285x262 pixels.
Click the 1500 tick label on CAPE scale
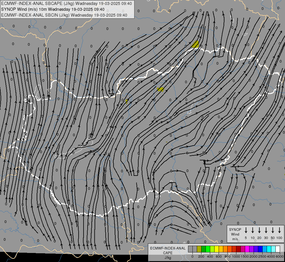pyautogui.click(x=245, y=256)
